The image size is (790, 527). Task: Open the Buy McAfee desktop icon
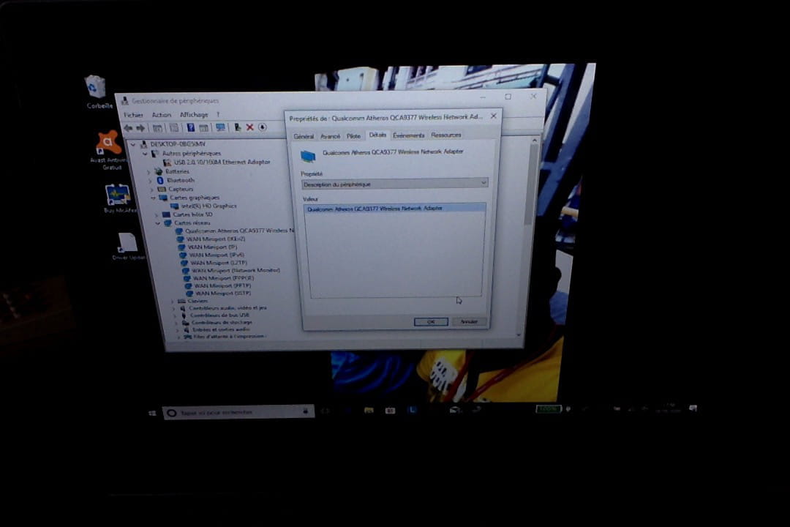coord(118,198)
